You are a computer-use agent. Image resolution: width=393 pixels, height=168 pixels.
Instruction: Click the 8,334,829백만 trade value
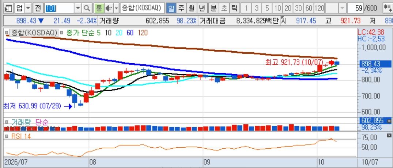(x=258, y=21)
